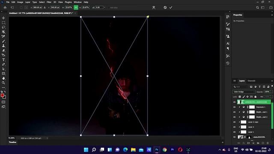The image size is (274, 154).
Task: Open the Paragraph panel icon
Action: click(228, 48)
